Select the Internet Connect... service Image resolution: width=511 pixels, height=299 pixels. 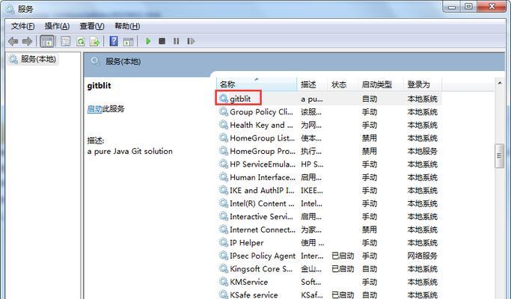coord(329,229)
